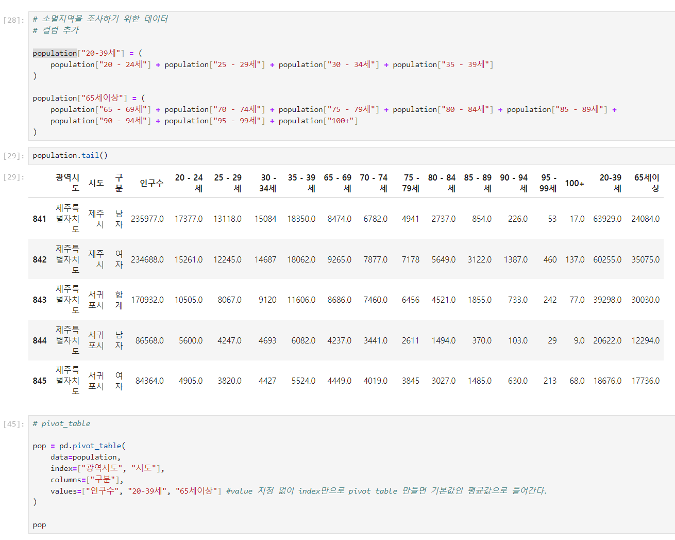Screen dimensions: 675x540
Task: Click the 60255.0 cell in row 842
Action: 607,259
